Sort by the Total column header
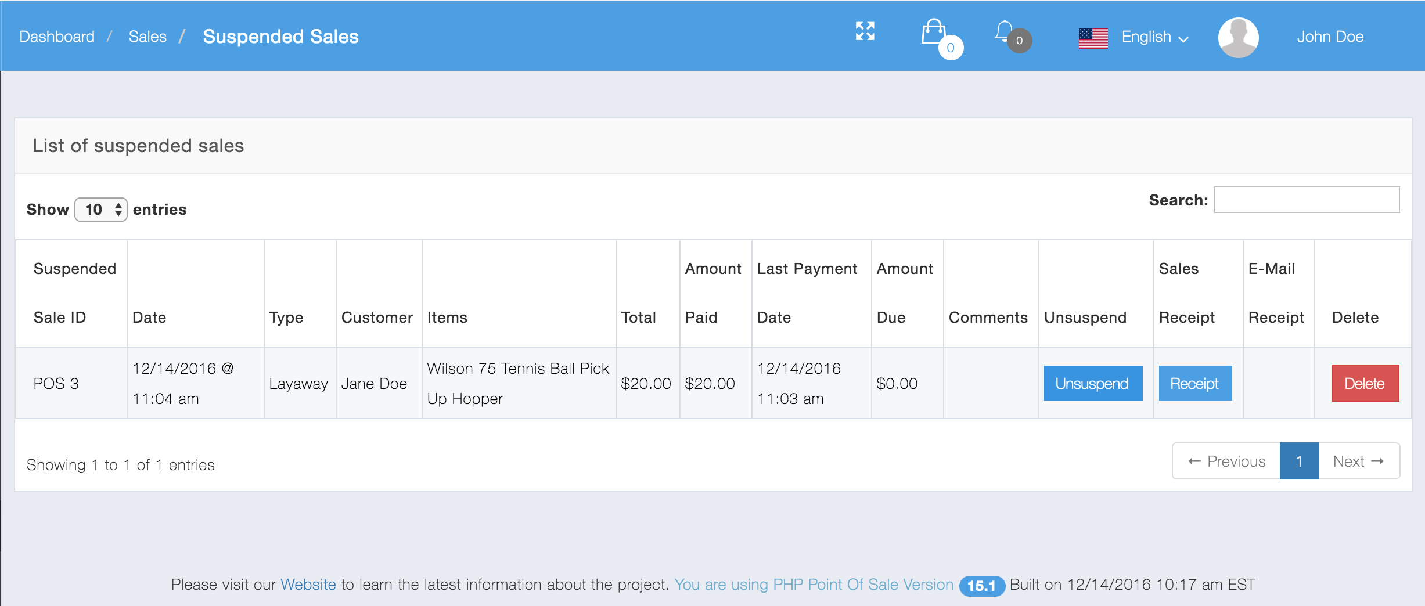Screen dimensions: 1425x606 point(638,318)
